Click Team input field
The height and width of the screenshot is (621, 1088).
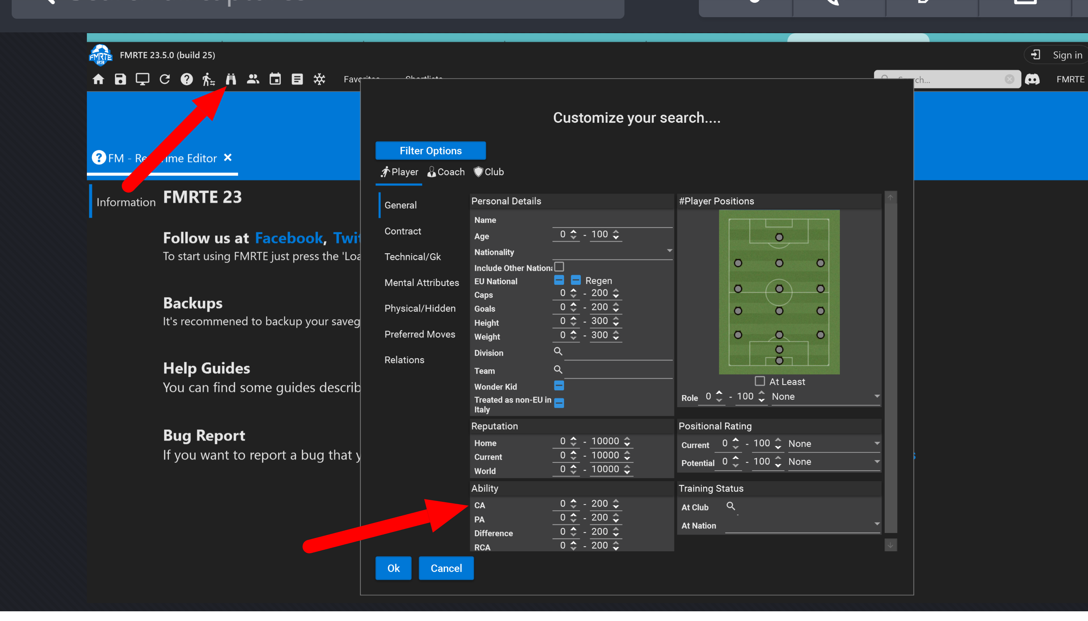(618, 370)
